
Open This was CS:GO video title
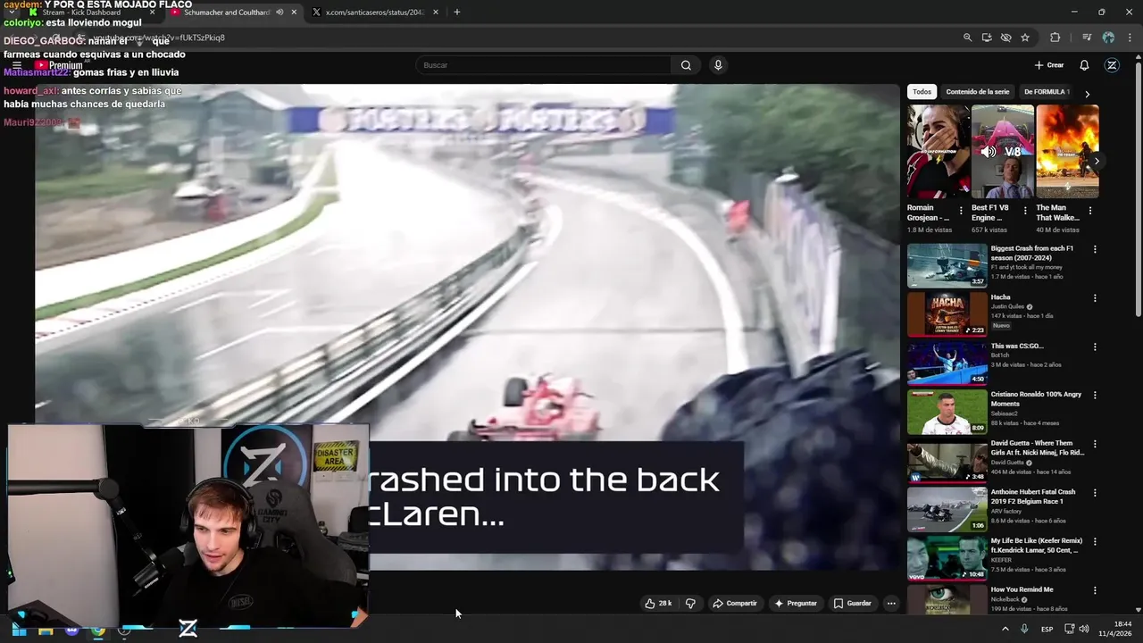tap(1017, 347)
